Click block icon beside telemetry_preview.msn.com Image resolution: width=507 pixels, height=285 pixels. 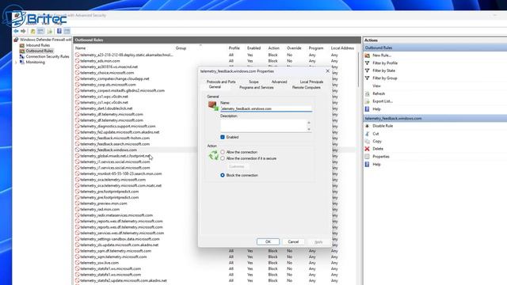click(x=78, y=203)
